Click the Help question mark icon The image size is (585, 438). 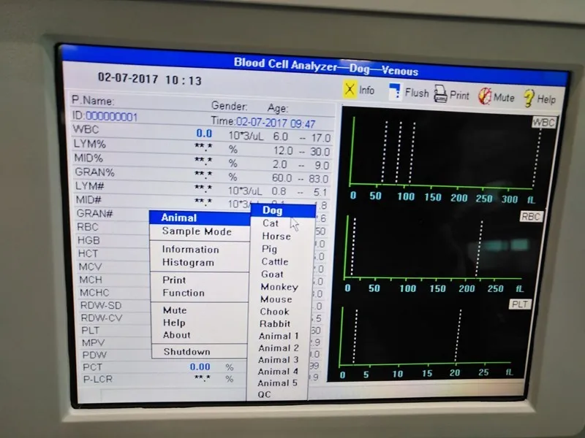click(529, 99)
